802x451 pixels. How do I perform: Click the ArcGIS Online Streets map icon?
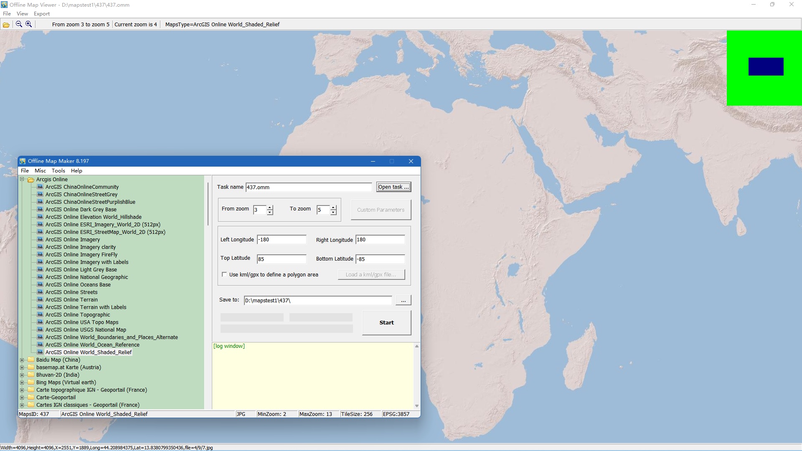(x=40, y=292)
